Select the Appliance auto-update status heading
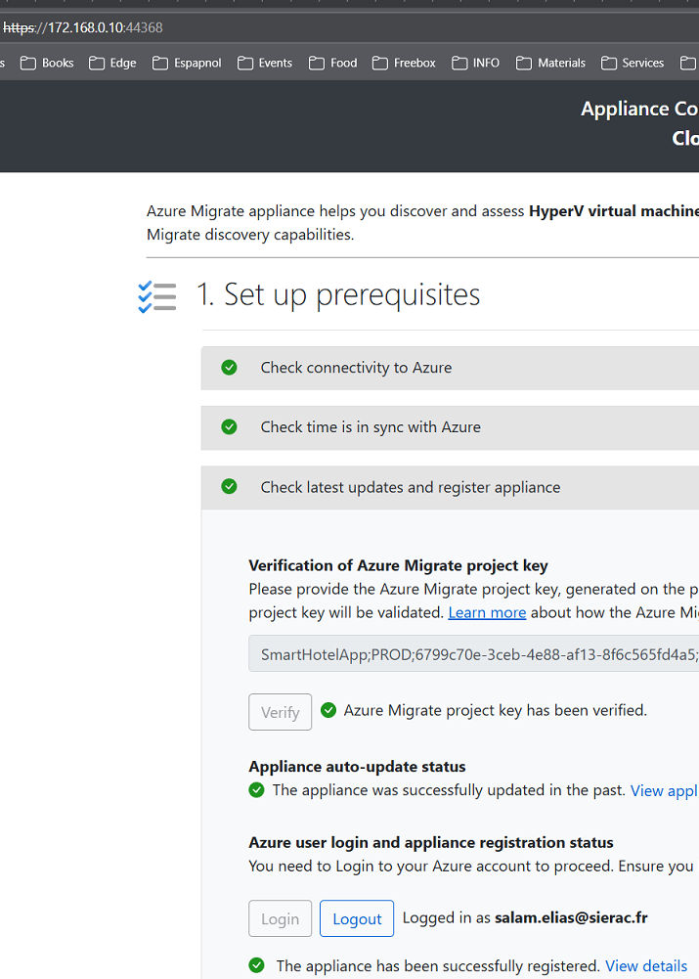 [x=357, y=767]
